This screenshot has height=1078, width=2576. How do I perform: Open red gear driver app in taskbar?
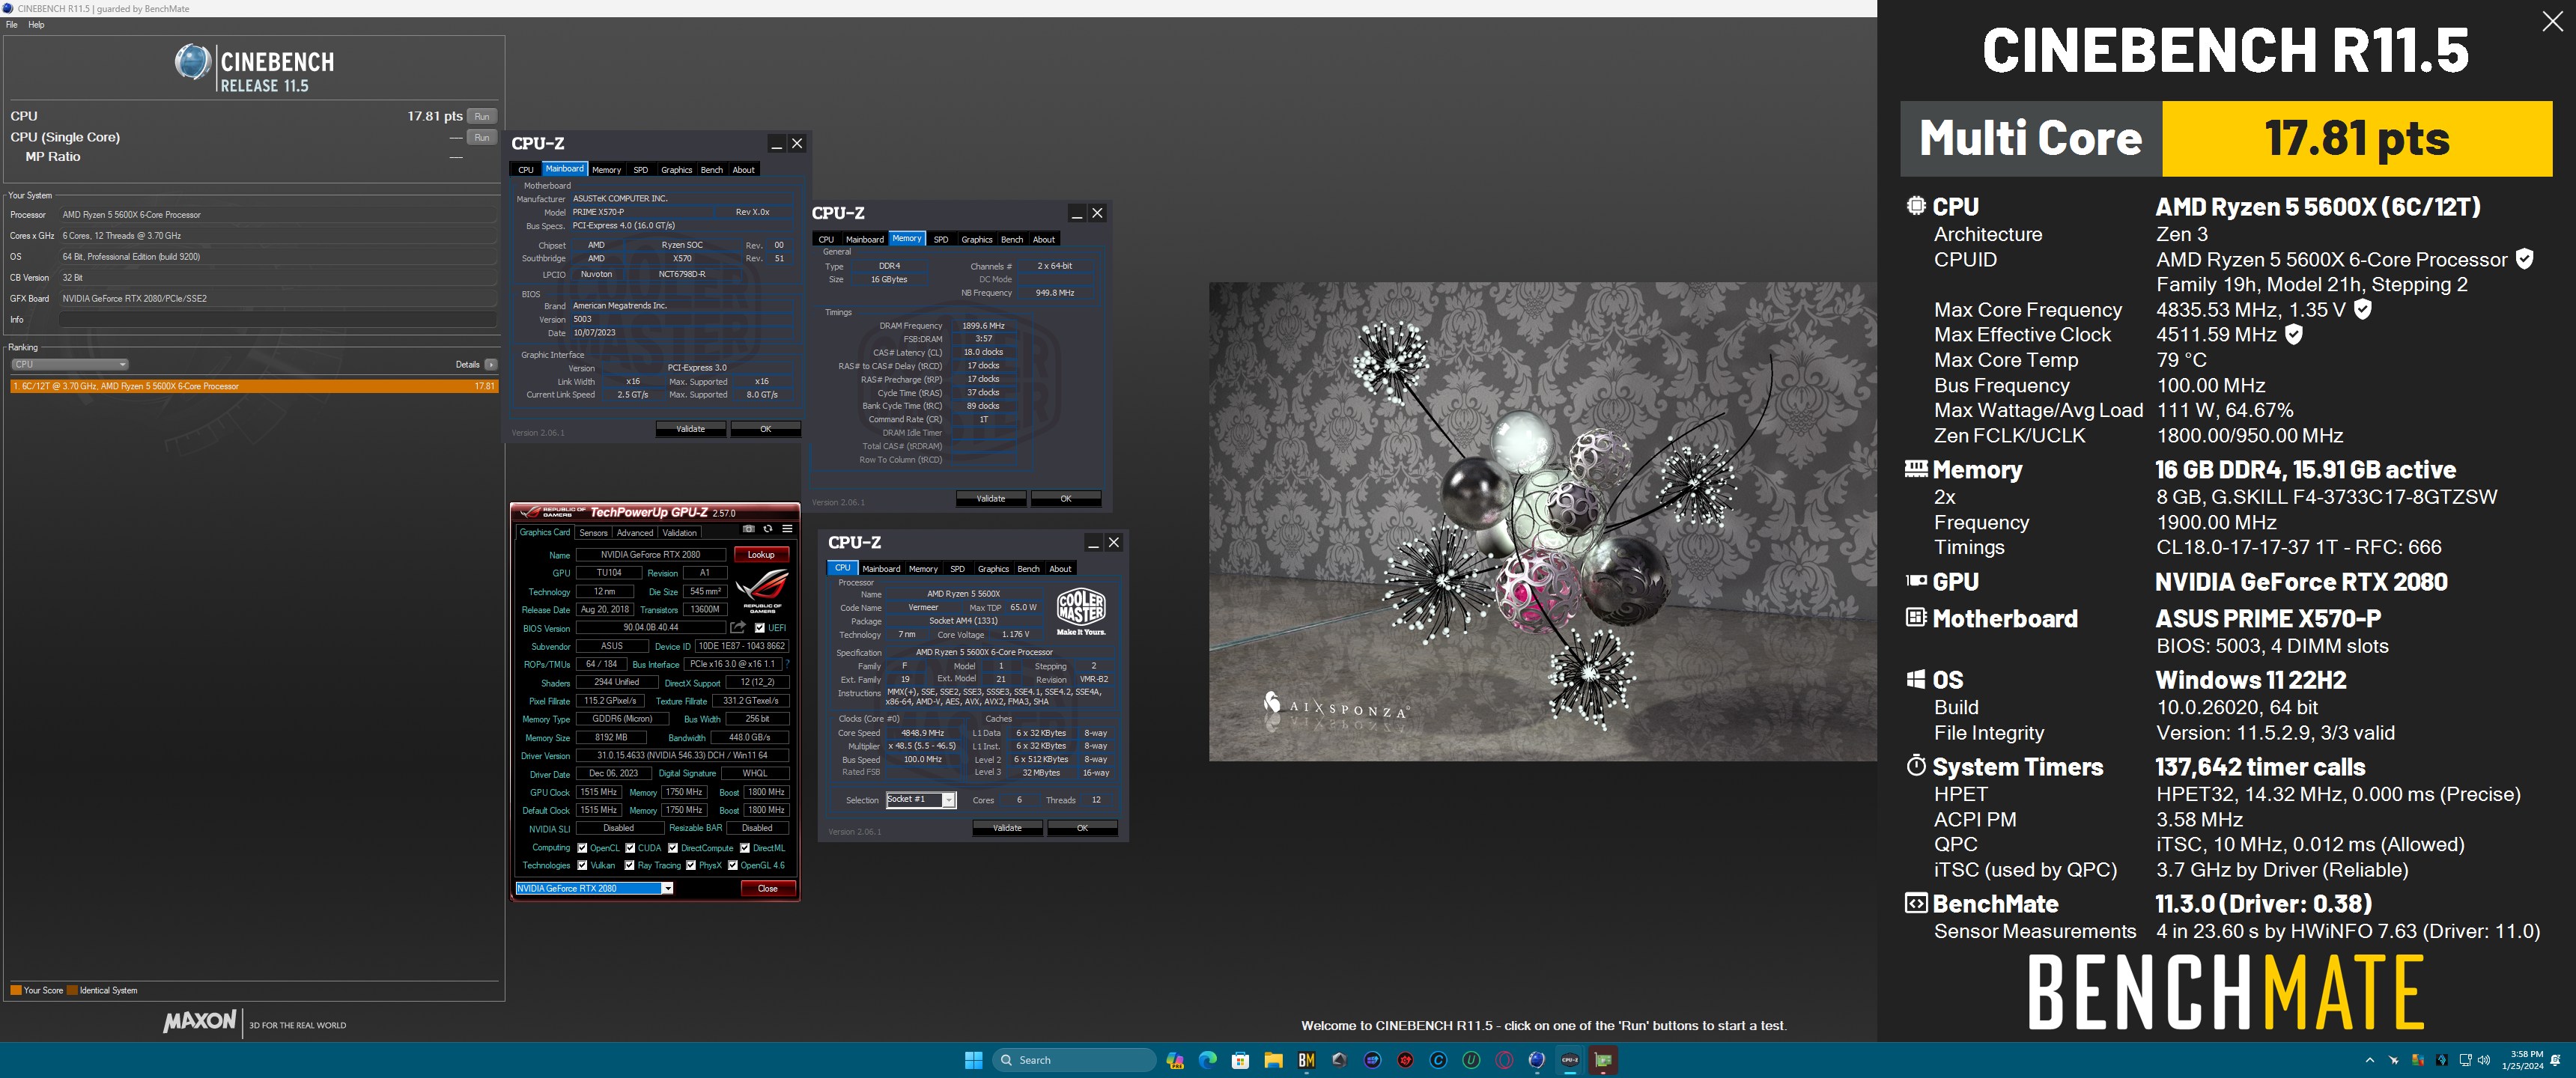[1405, 1060]
